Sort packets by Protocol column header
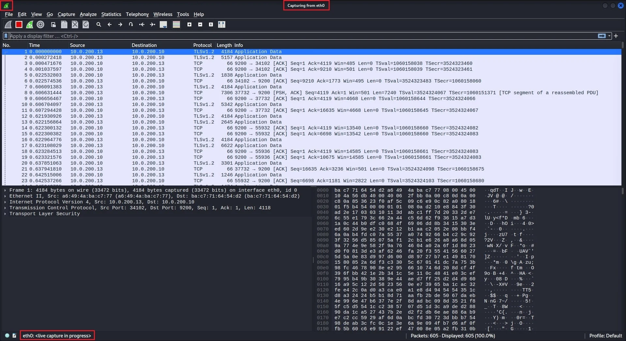Viewport: 626px width, 341px height. pyautogui.click(x=204, y=45)
